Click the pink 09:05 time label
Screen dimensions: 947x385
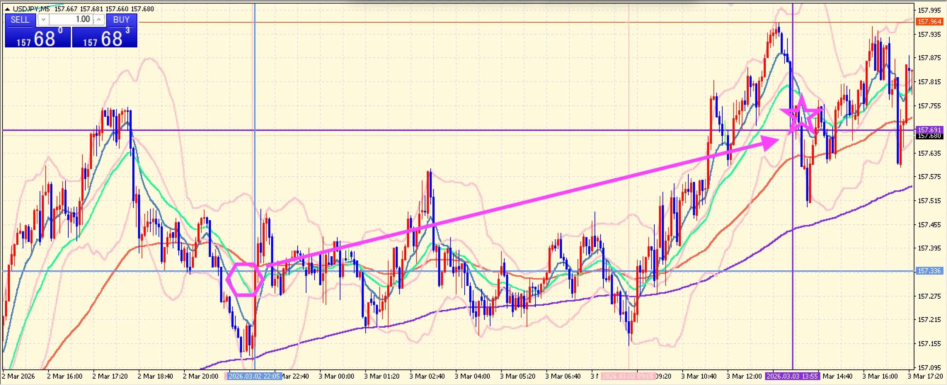628,376
